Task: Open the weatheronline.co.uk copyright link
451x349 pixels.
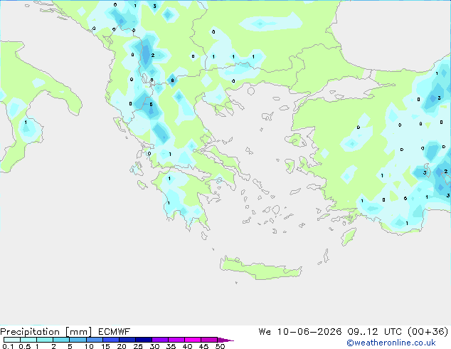Action: click(391, 343)
